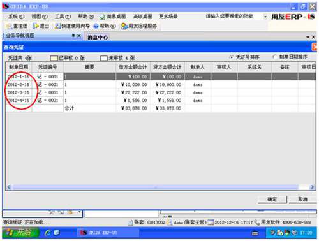319x241 pixels.
Task: Click the blue 帮助 help toolbar icon
Action: pos(96,26)
